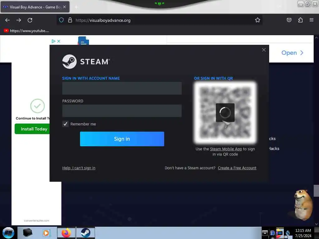Click the blue Sign in button
Screen dimensions: 319x239
coord(122,139)
